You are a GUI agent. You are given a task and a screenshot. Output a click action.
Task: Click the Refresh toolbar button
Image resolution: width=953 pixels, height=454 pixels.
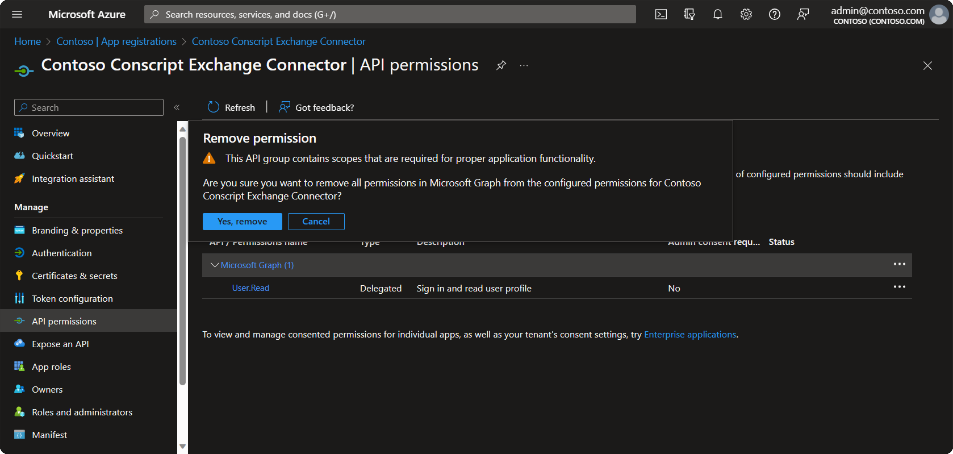coord(231,107)
